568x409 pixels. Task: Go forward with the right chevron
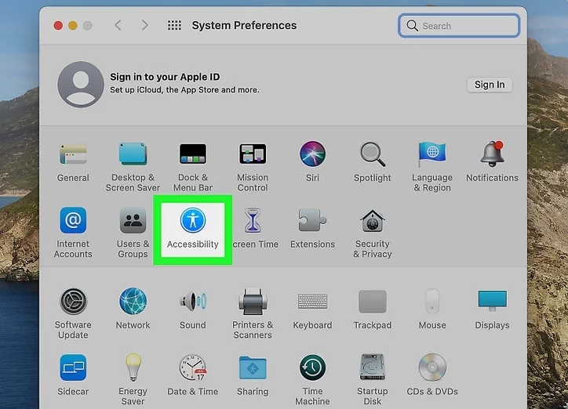tap(145, 25)
